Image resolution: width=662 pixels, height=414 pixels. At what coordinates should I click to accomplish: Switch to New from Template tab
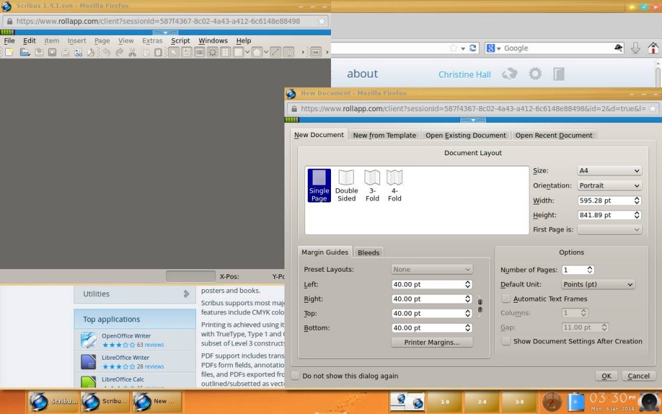[x=385, y=135]
